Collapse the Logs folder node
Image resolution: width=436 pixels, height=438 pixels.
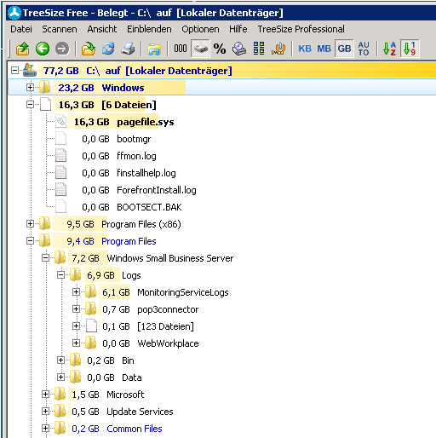(x=60, y=275)
